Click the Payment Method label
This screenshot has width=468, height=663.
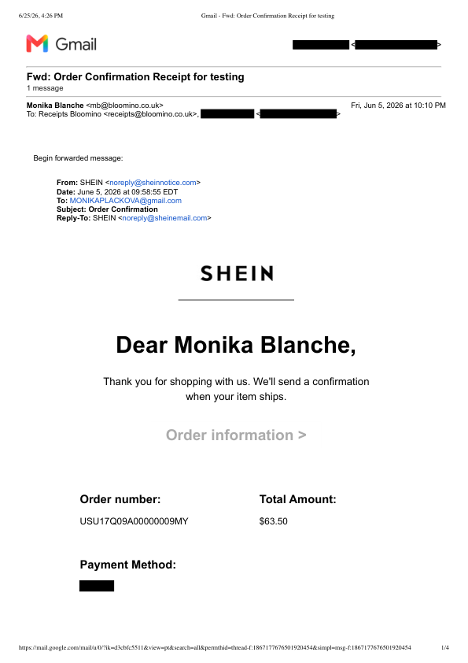coord(128,565)
